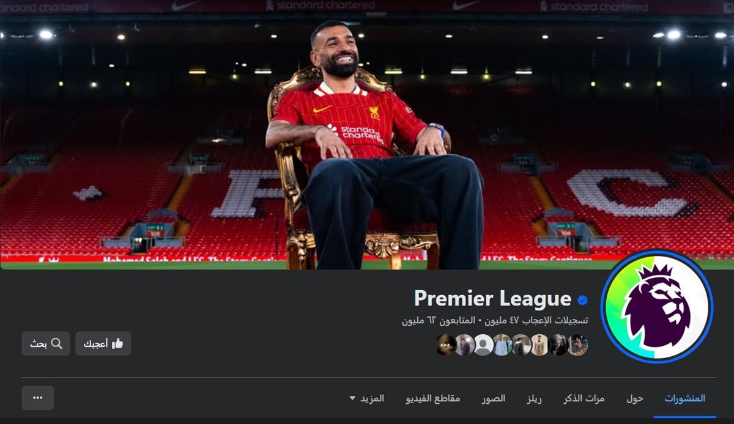
Task: Select the المنشورات posts tab
Action: [x=685, y=398]
